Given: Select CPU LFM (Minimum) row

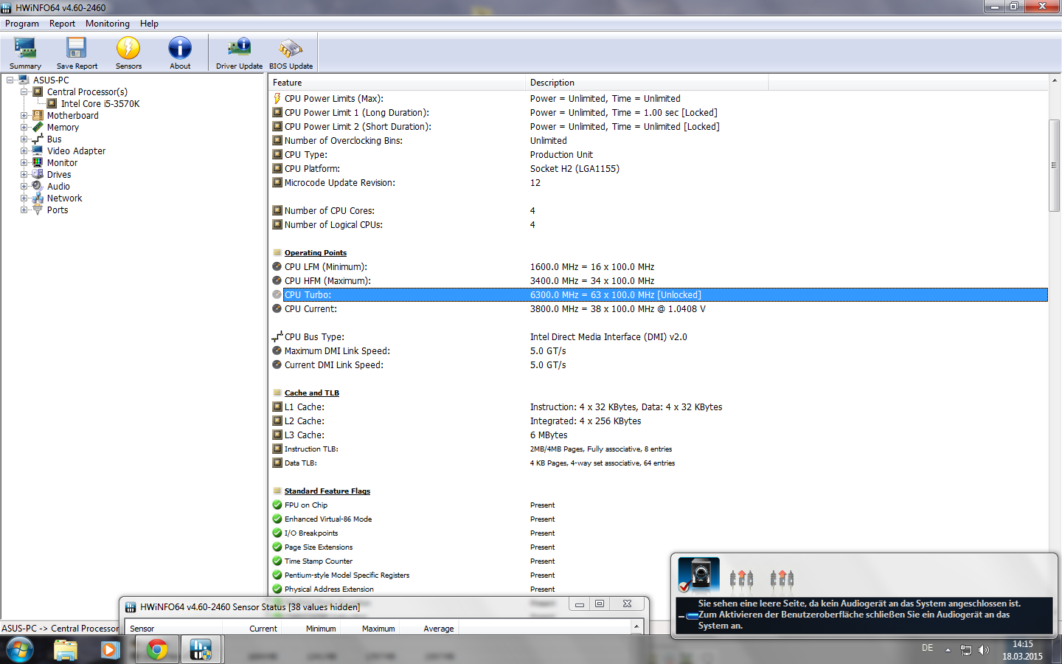Looking at the screenshot, I should pyautogui.click(x=659, y=267).
